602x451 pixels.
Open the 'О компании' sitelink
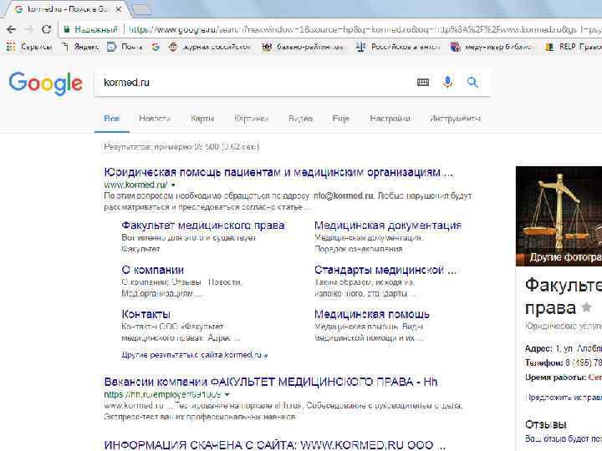153,270
